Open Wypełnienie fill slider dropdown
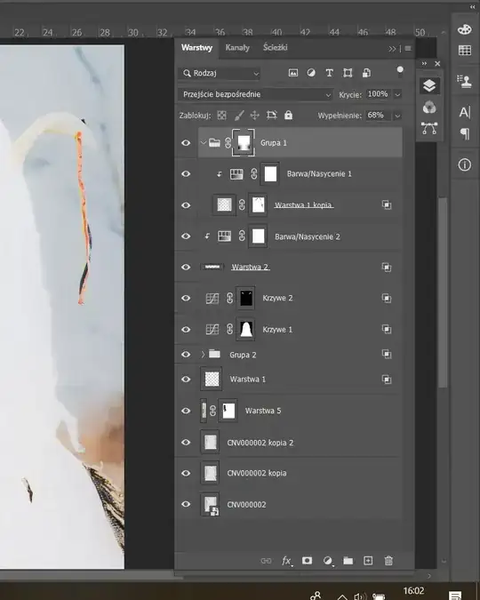Image resolution: width=480 pixels, height=600 pixels. (397, 116)
